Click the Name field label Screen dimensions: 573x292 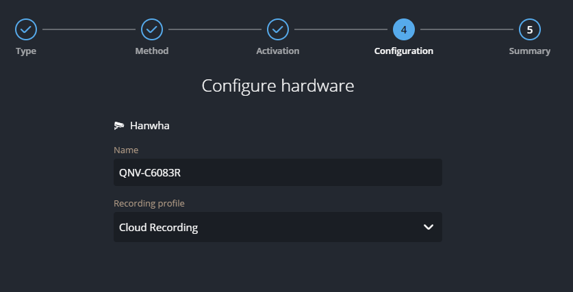coord(126,150)
